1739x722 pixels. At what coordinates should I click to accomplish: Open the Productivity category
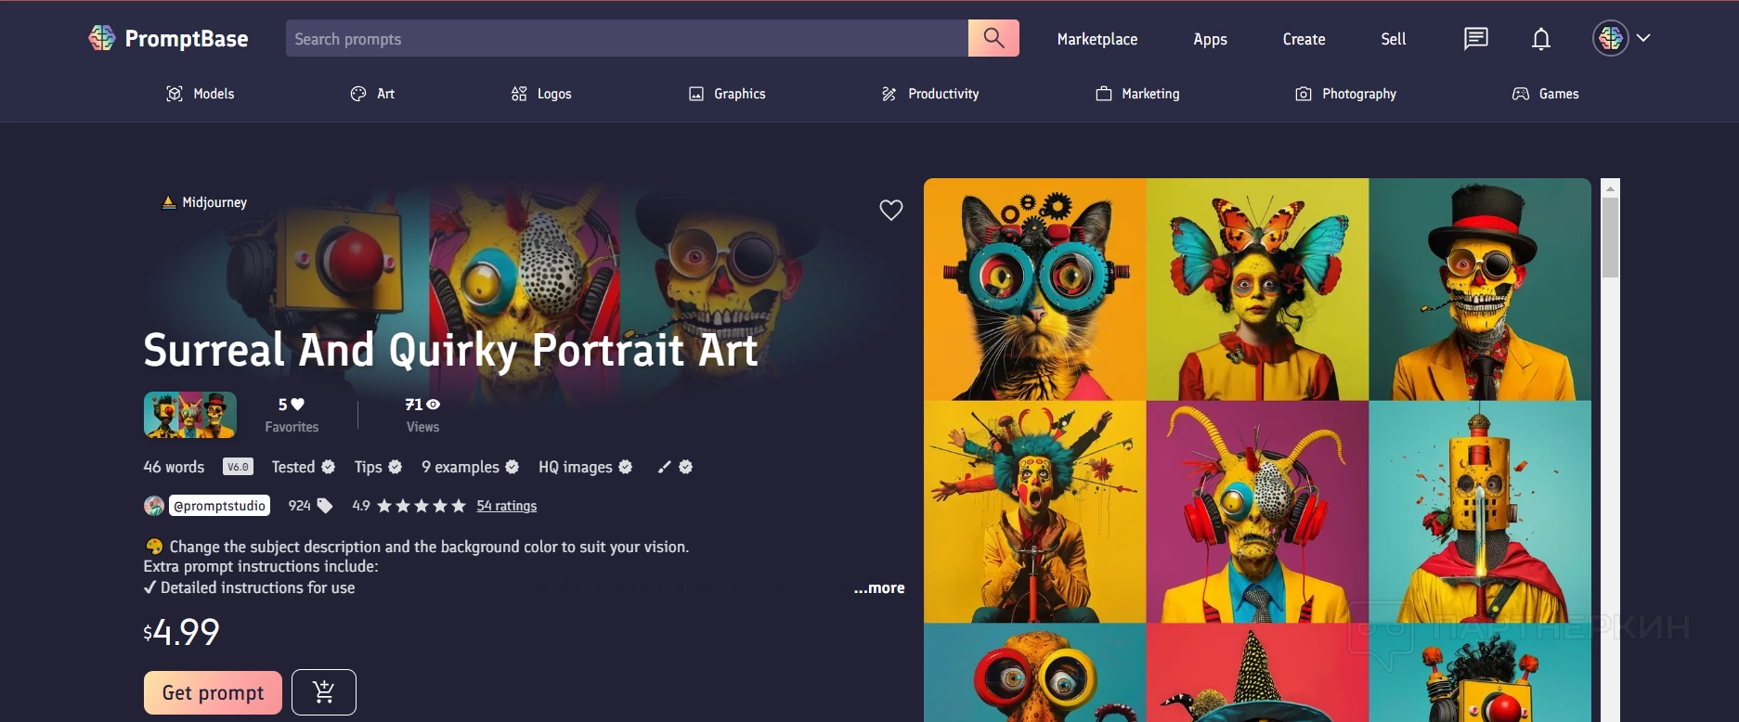pos(930,94)
